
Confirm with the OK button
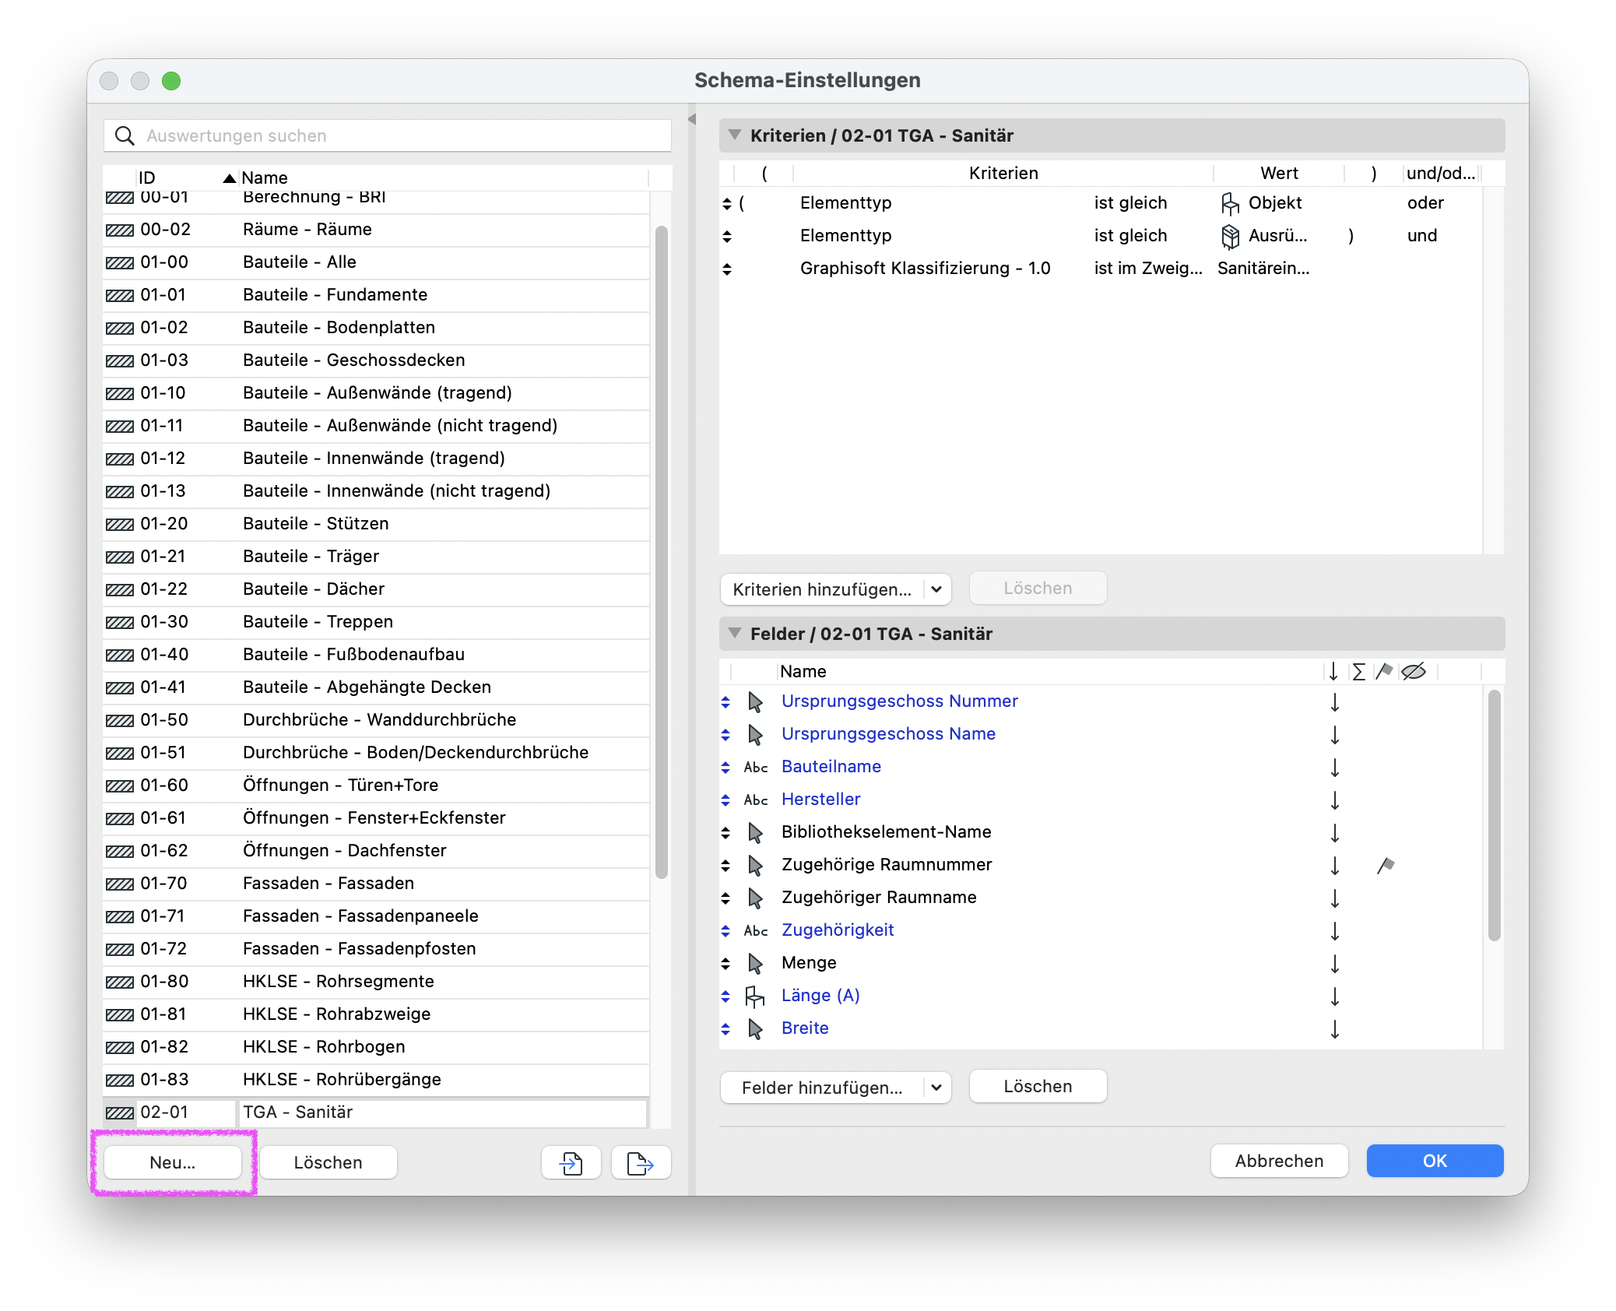1435,1162
